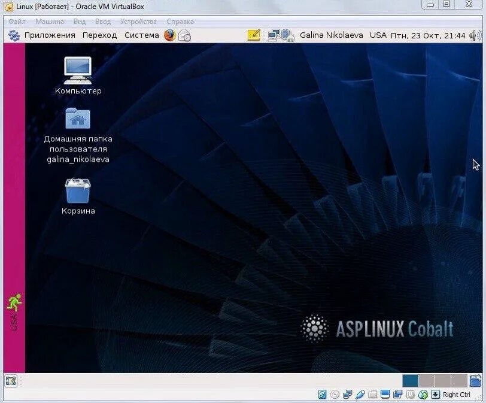Open the VirtualBox Устройства menu
Image resolution: width=486 pixels, height=403 pixels.
click(138, 22)
